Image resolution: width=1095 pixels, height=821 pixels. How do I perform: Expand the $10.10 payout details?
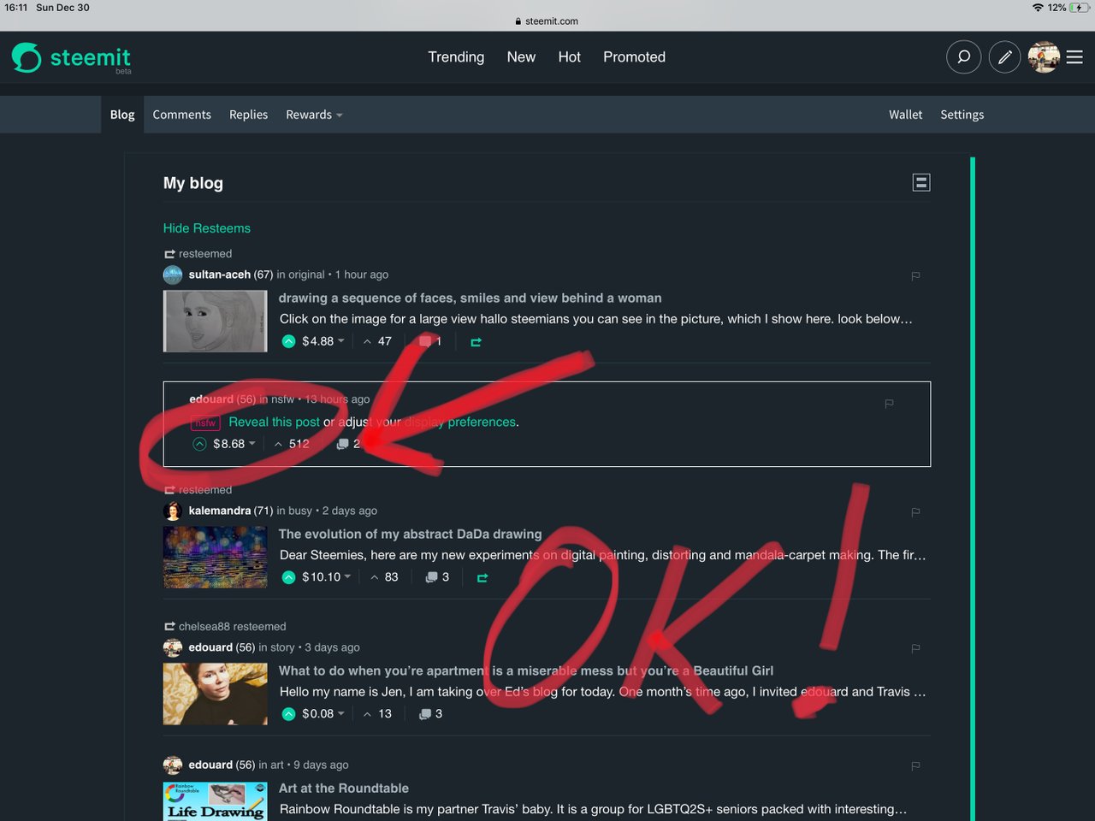click(327, 577)
